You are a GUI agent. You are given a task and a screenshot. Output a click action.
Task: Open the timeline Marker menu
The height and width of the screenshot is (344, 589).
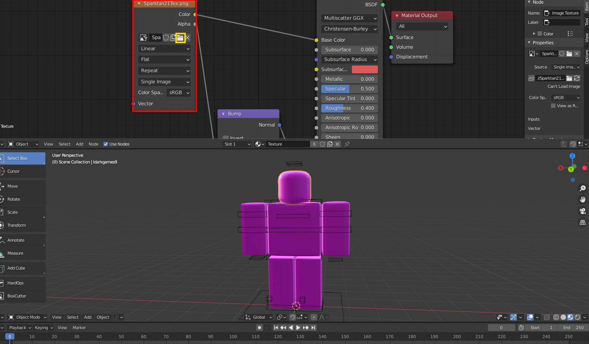click(x=79, y=328)
